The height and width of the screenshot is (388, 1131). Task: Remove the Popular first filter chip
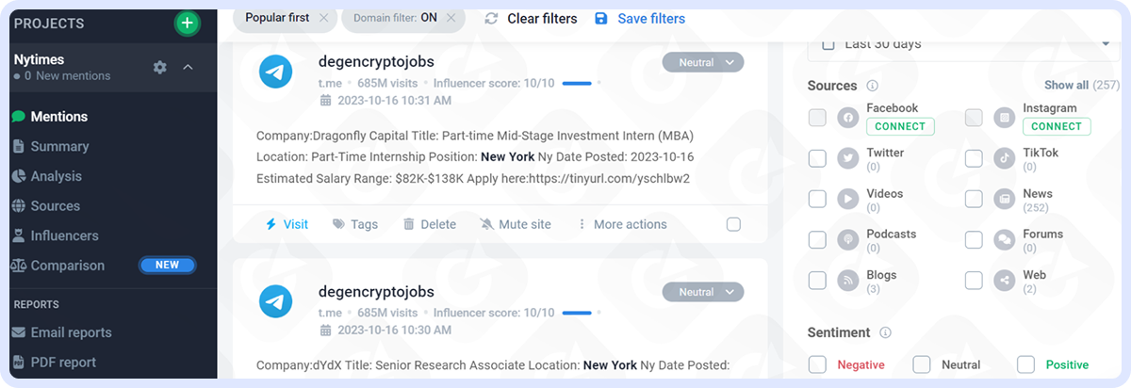(x=324, y=18)
